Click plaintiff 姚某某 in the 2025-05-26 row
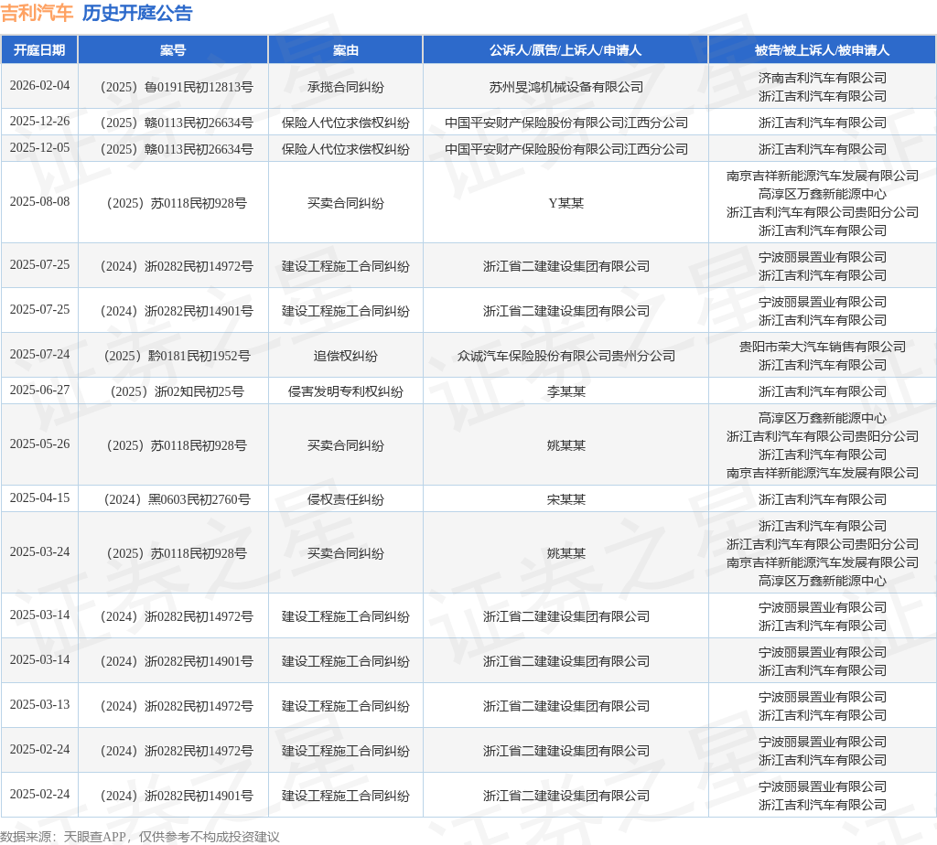 pyautogui.click(x=565, y=445)
